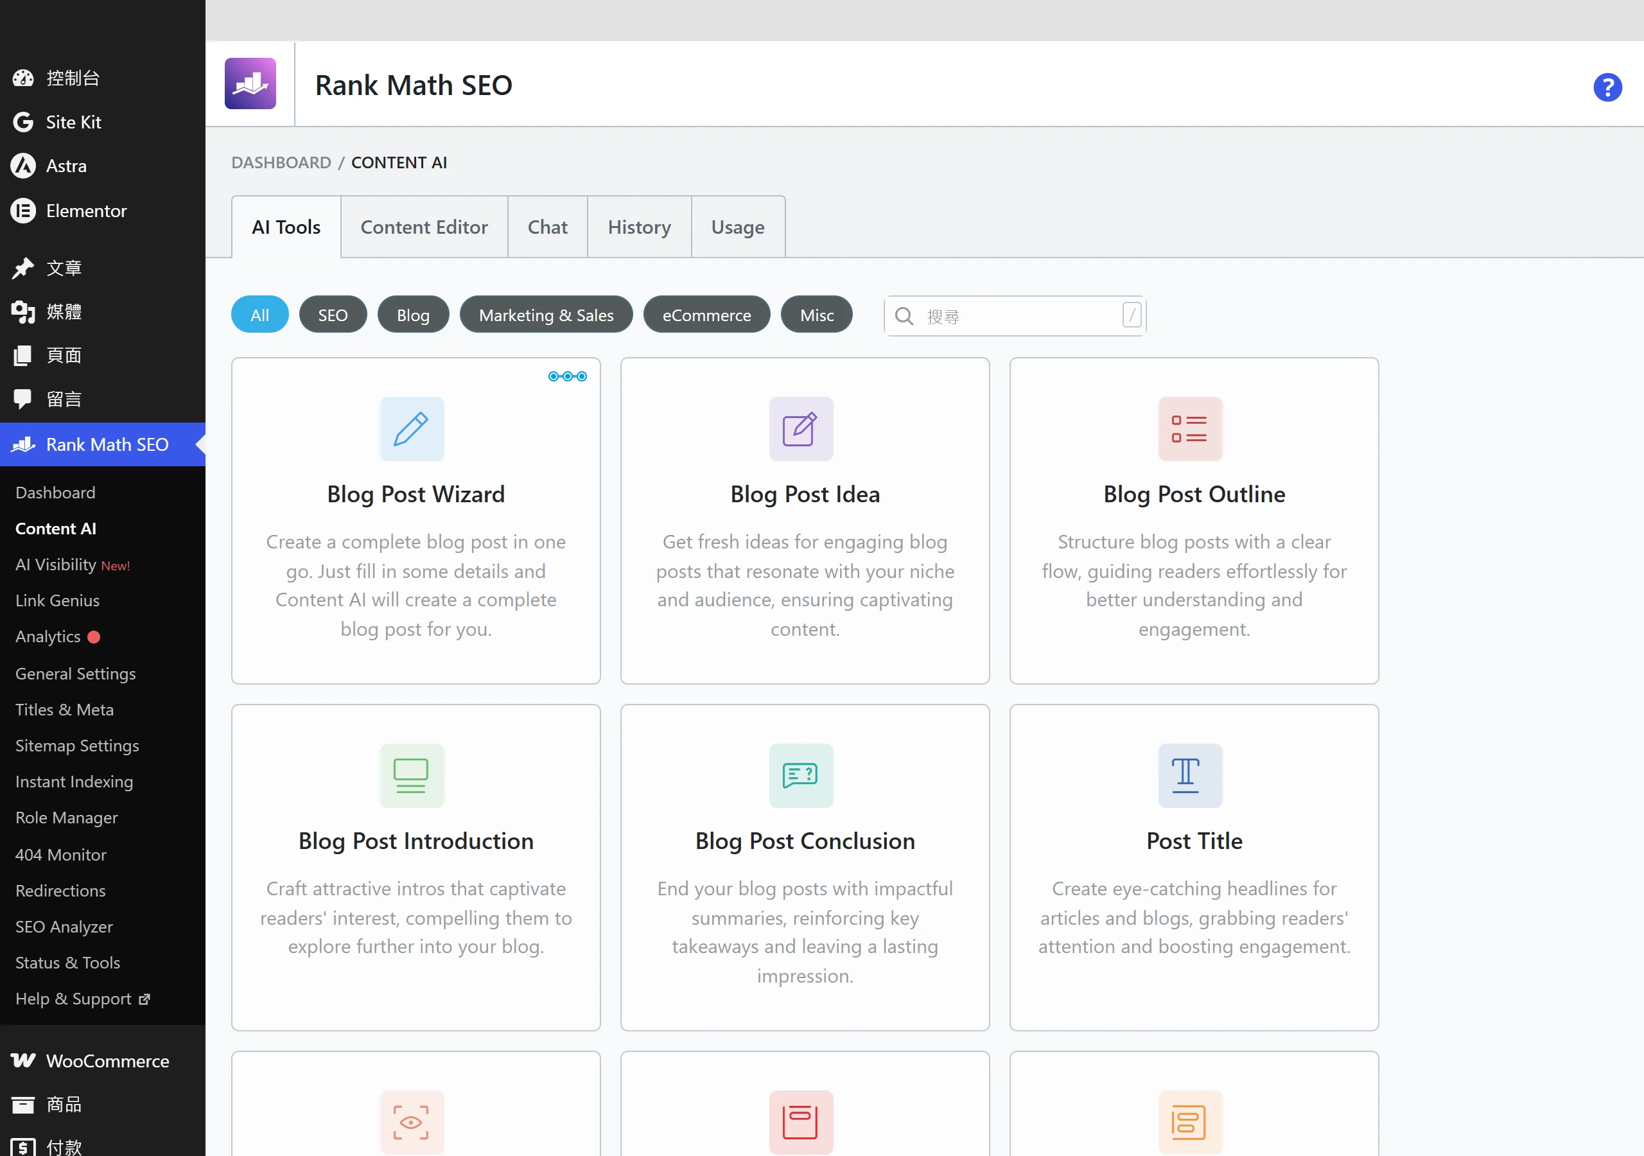Open Redirections submenu item

pos(60,890)
